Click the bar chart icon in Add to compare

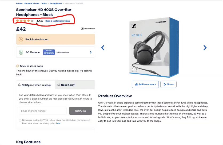[136, 84]
